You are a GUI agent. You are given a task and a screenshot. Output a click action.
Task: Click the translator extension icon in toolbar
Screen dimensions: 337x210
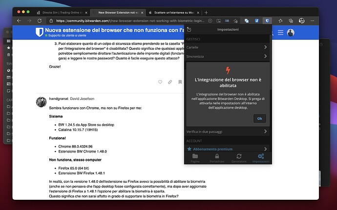pos(247,21)
